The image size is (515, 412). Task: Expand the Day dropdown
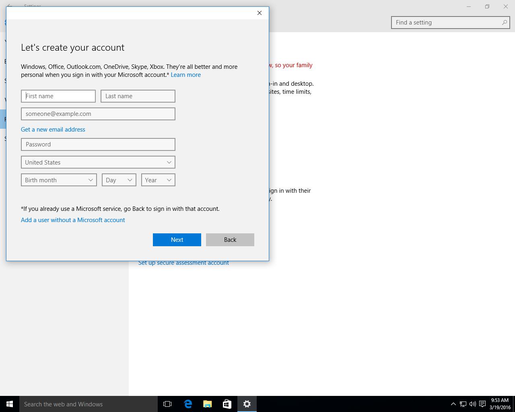(x=119, y=180)
